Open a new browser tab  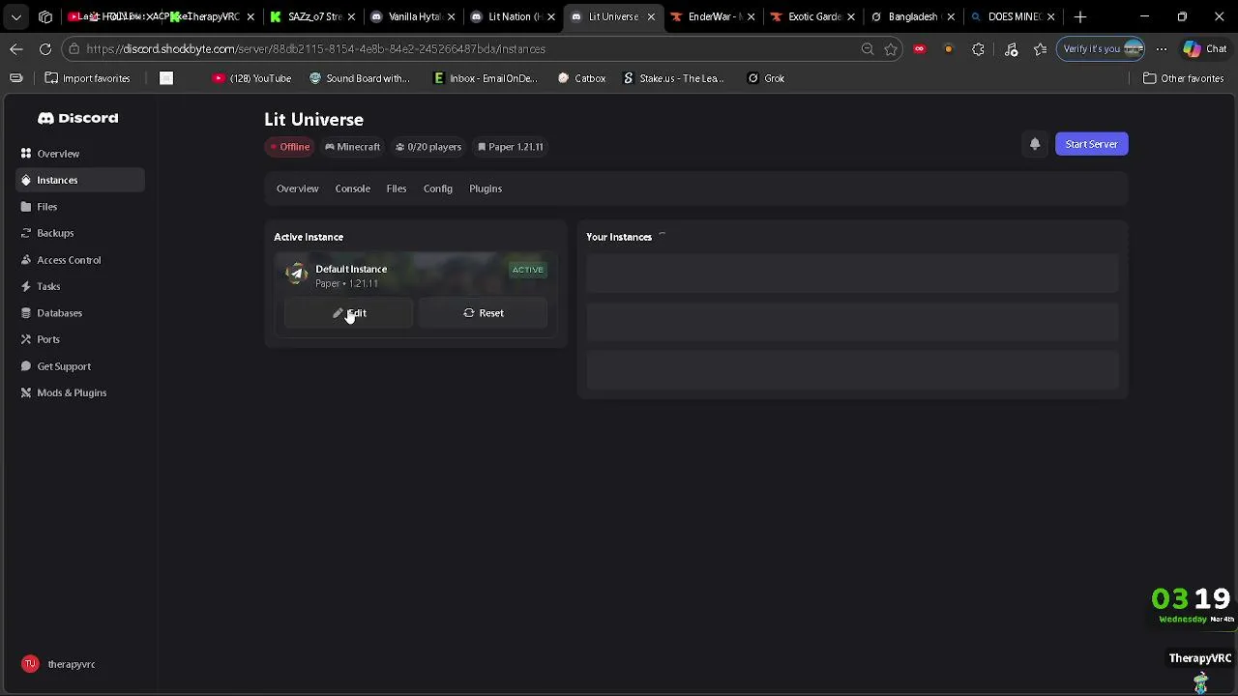coord(1080,16)
